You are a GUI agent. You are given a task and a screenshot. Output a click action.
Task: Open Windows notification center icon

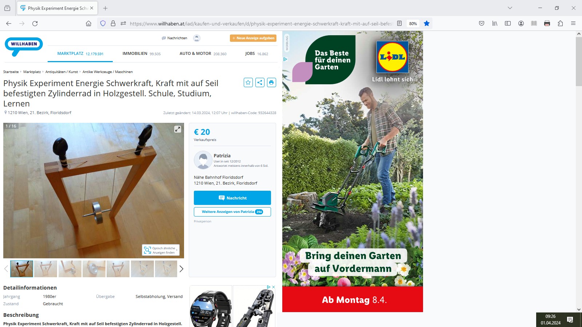570,320
